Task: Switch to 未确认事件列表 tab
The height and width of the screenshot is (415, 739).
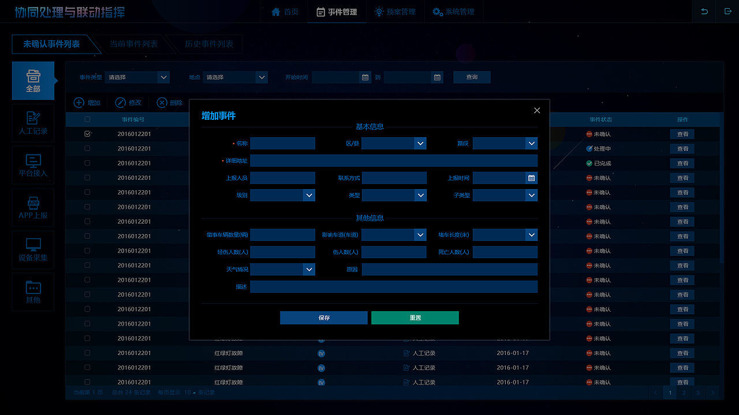Action: coord(52,44)
